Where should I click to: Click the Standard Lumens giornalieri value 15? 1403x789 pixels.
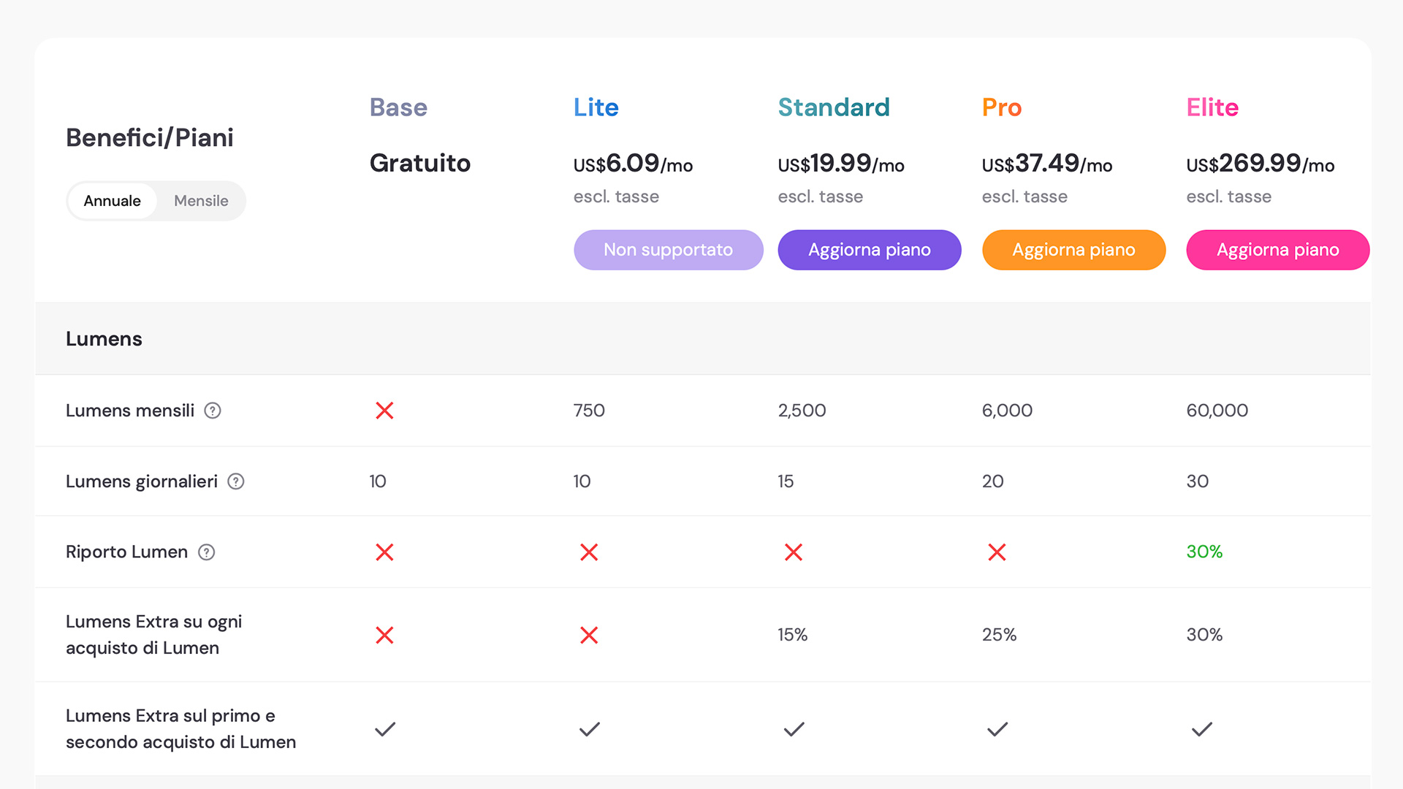(786, 481)
